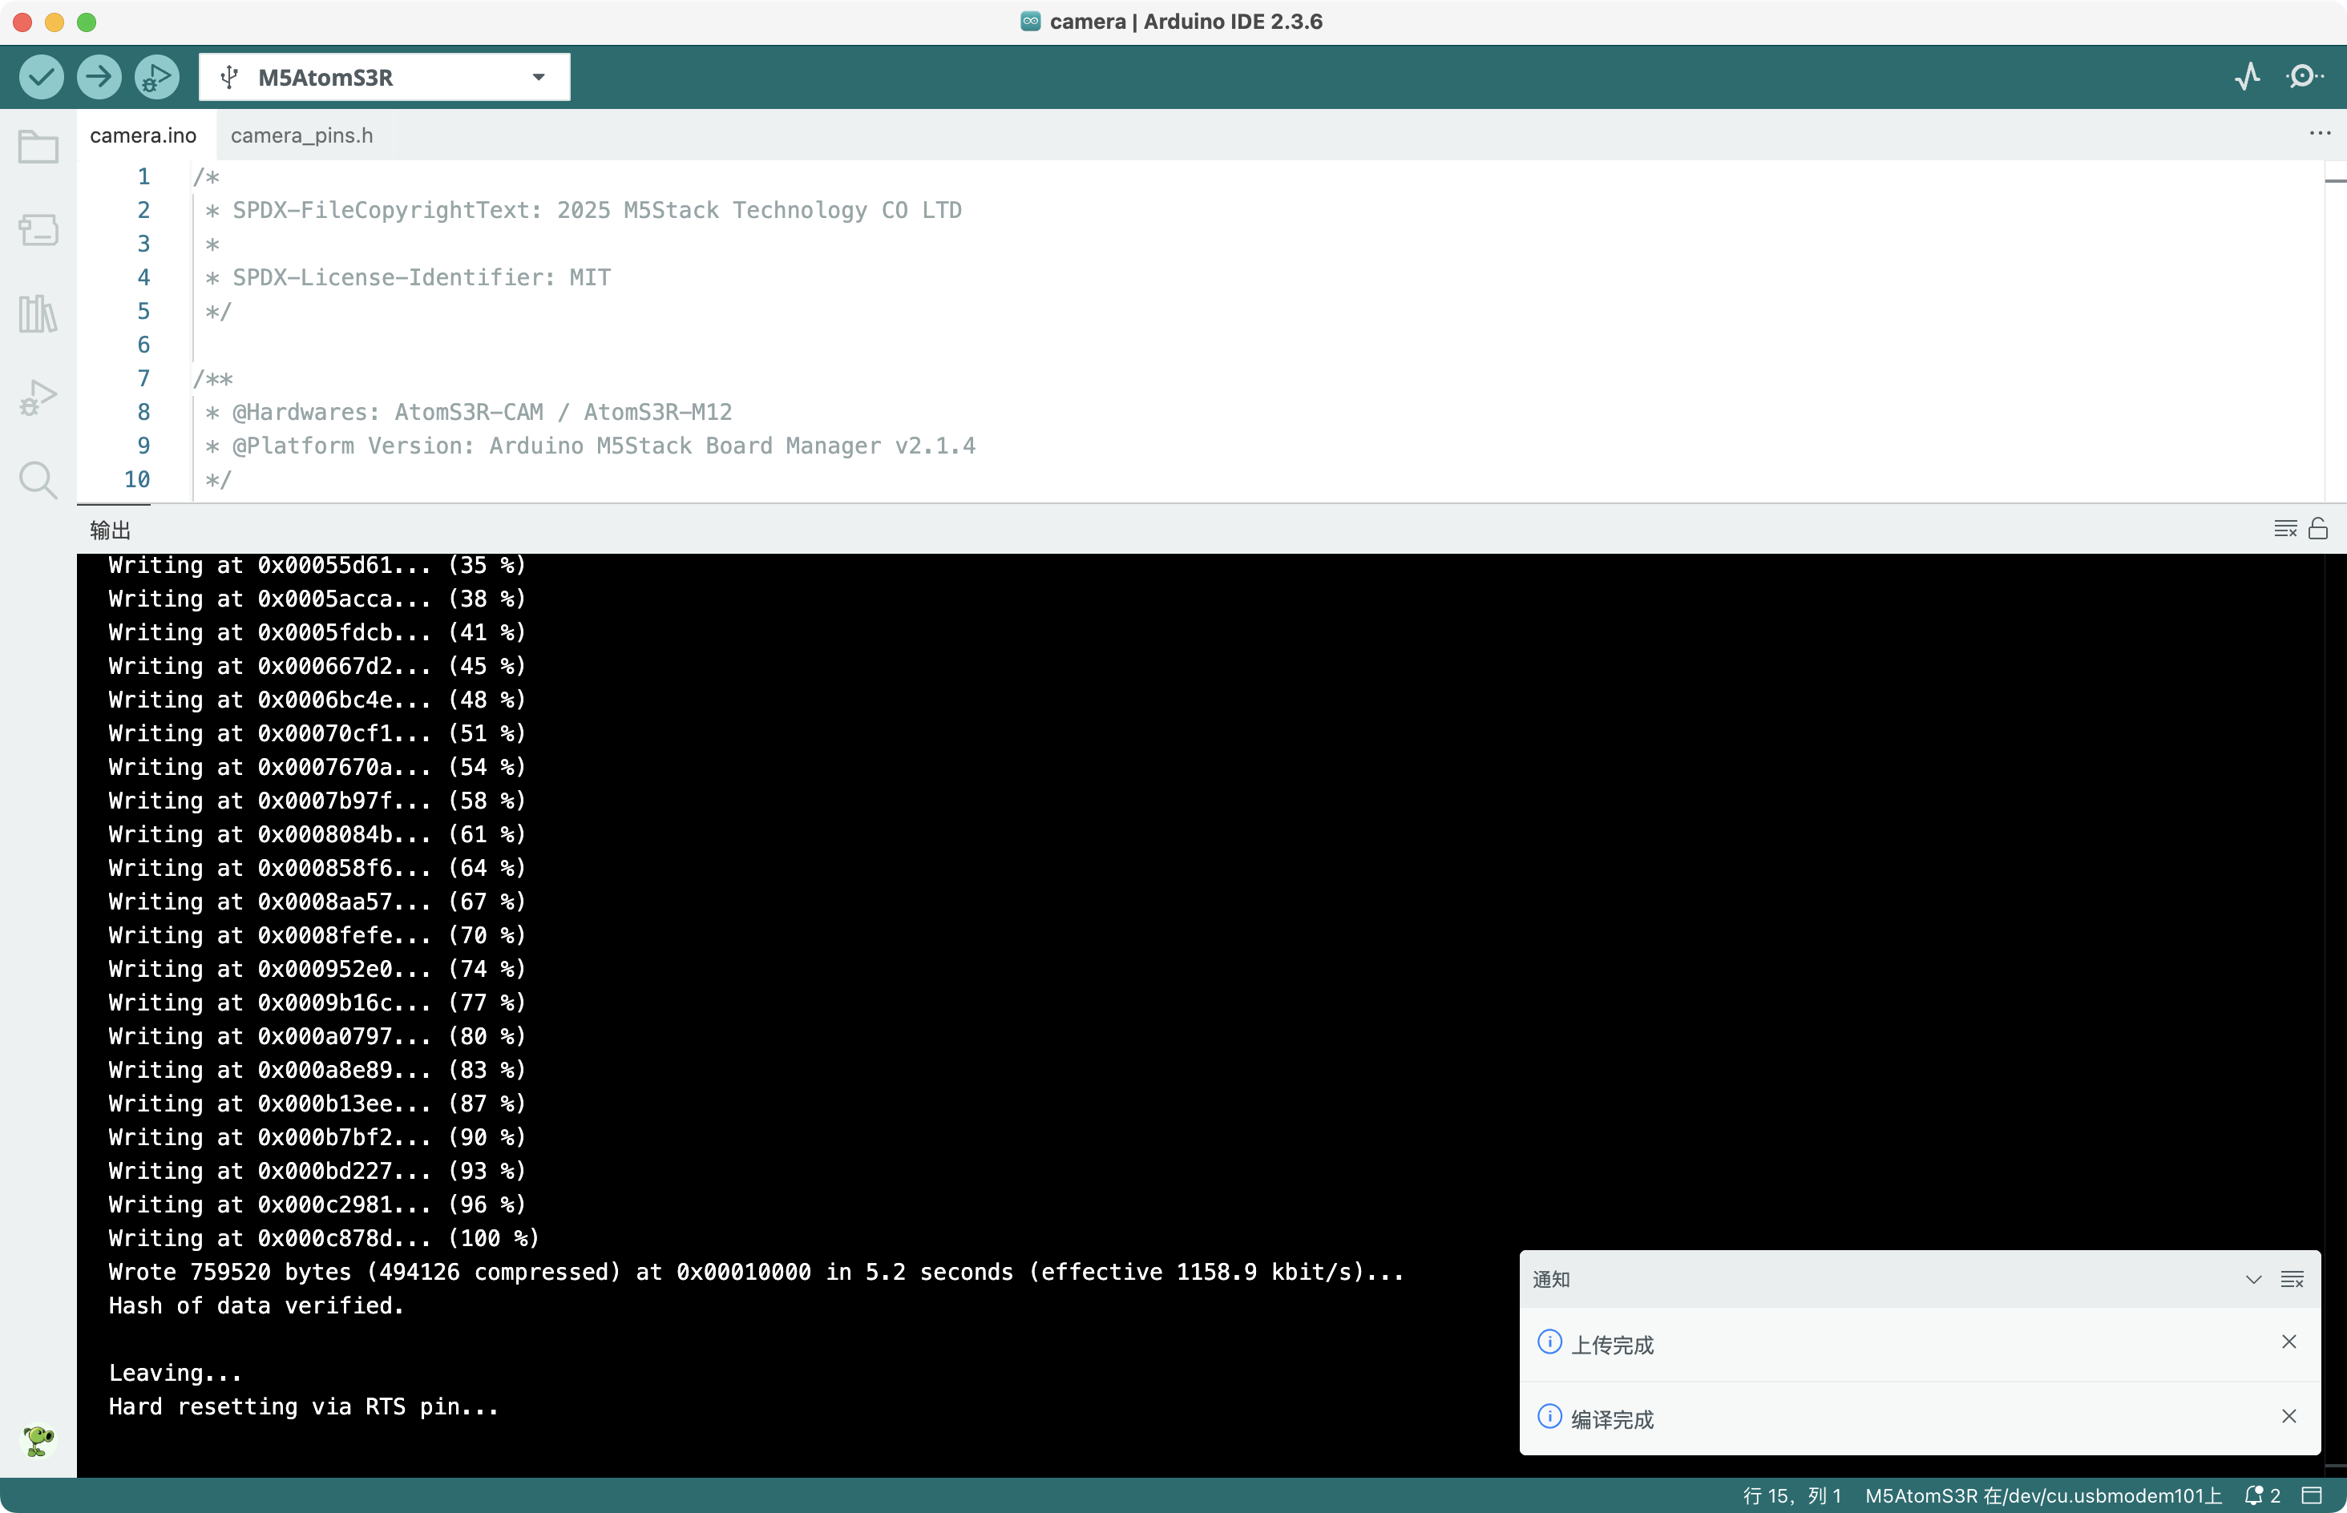The image size is (2347, 1513).
Task: Click the editor minimap scrollbar
Action: (x=2335, y=332)
